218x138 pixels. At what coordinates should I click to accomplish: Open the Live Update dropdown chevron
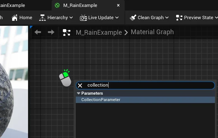pyautogui.click(x=117, y=17)
